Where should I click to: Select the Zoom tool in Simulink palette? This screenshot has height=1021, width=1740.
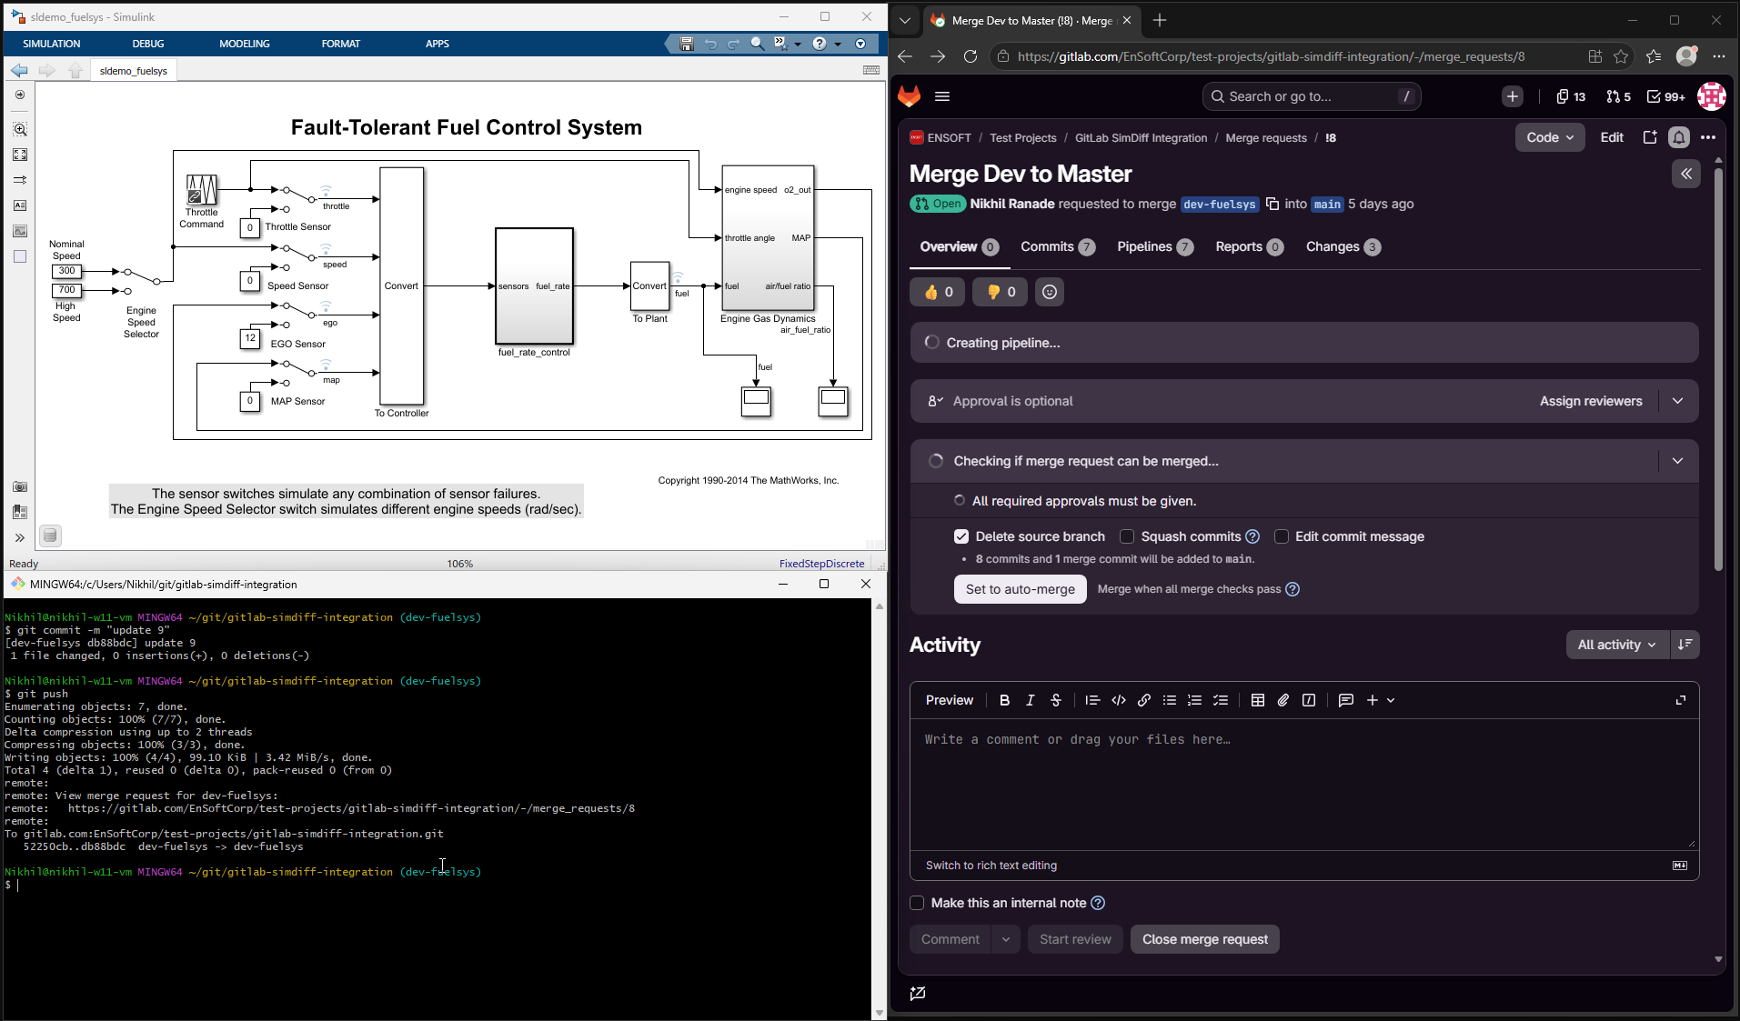(x=20, y=129)
